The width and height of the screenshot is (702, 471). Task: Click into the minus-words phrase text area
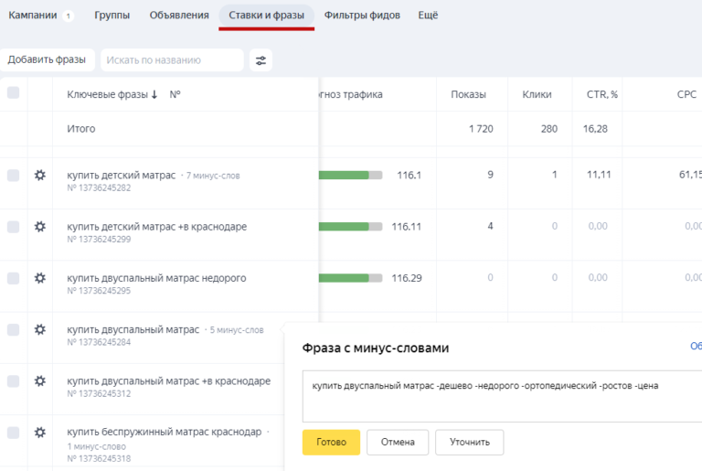[x=502, y=396]
